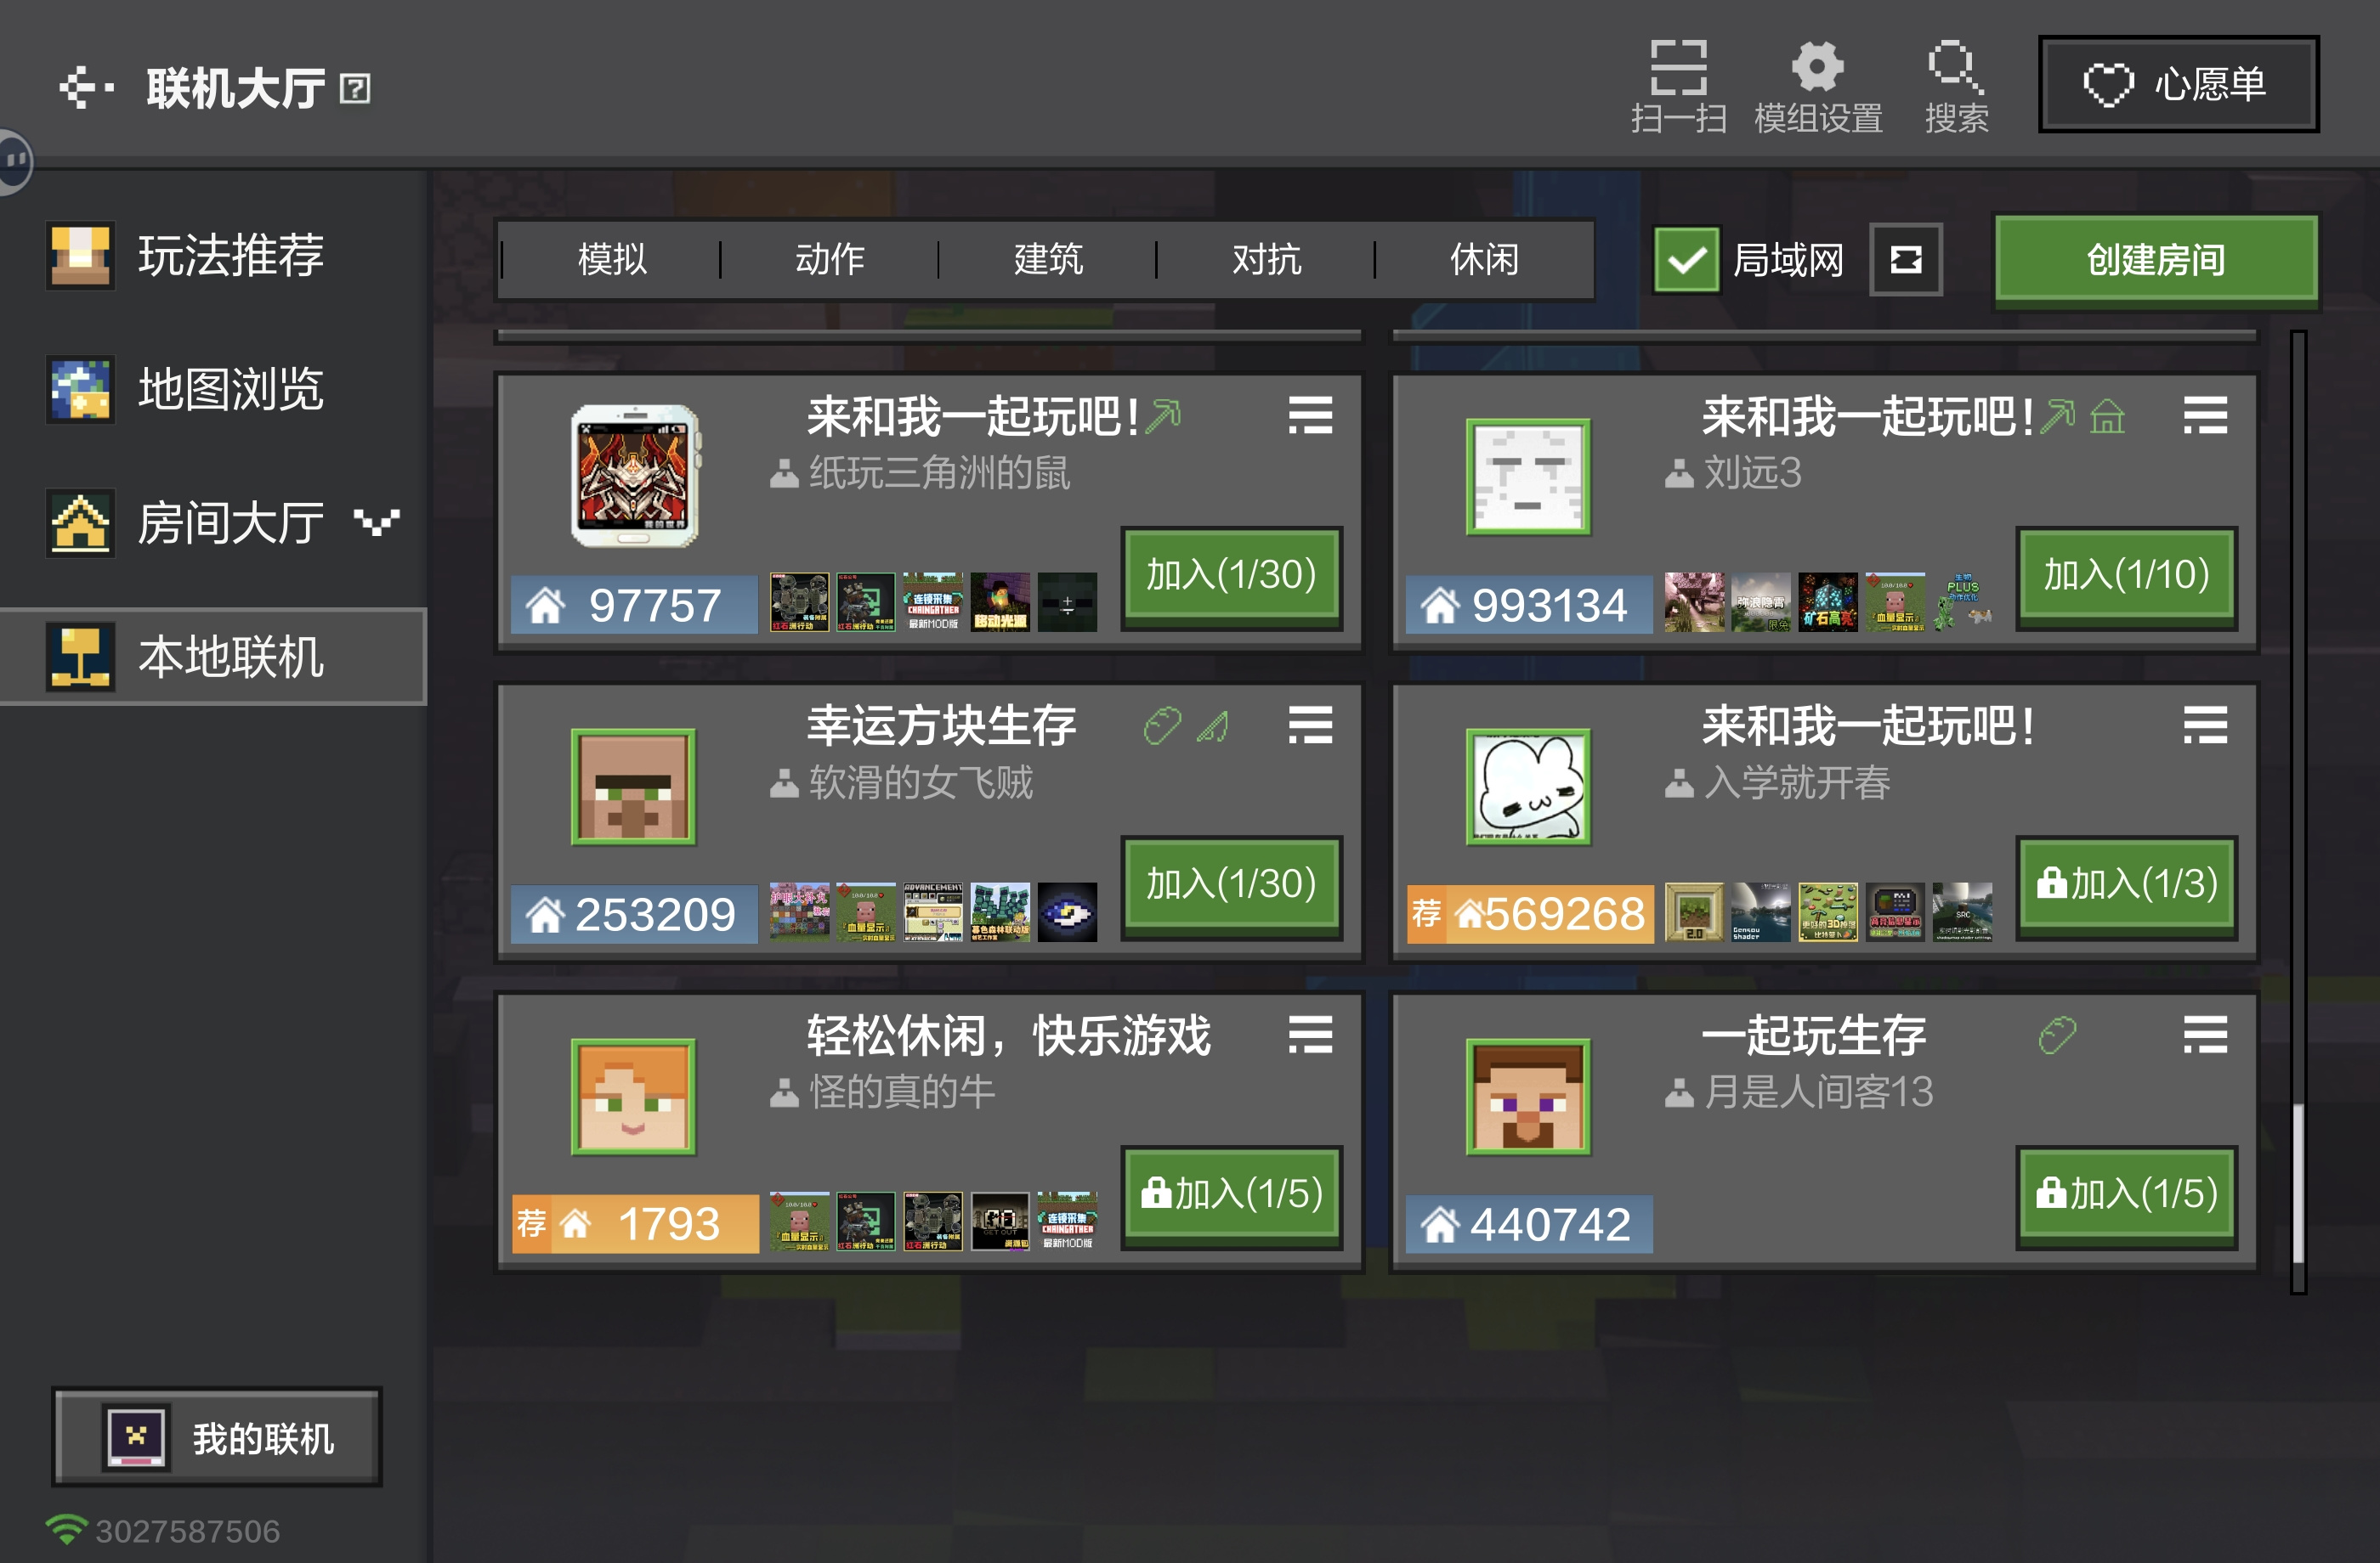Select 本地联机 in sidebar

tap(214, 657)
